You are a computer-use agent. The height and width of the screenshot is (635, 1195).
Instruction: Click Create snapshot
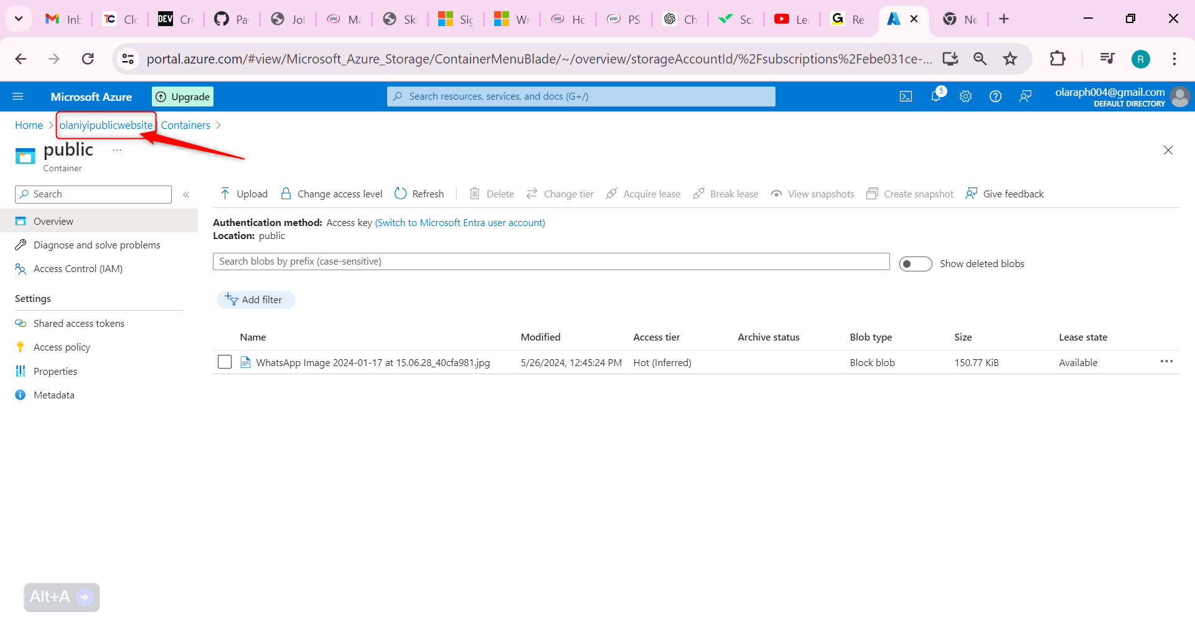tap(910, 194)
